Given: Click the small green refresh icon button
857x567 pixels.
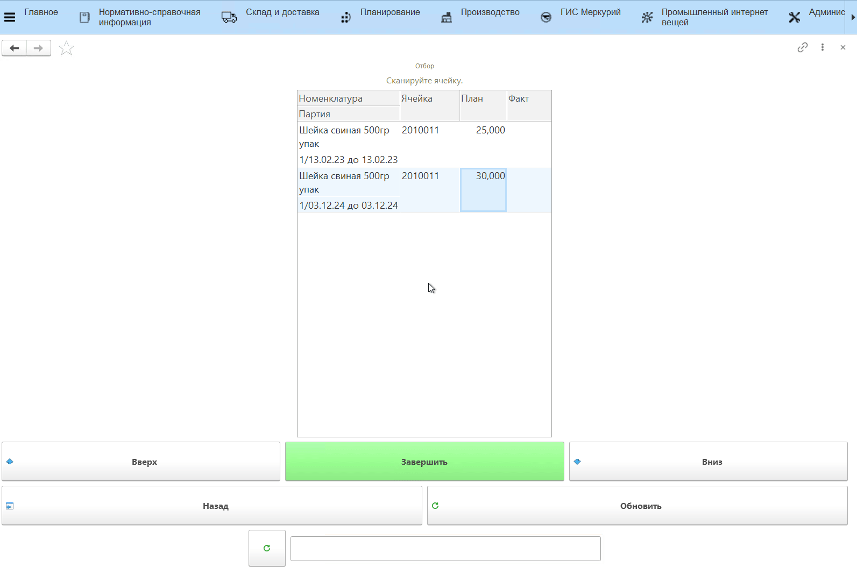Looking at the screenshot, I should [267, 548].
